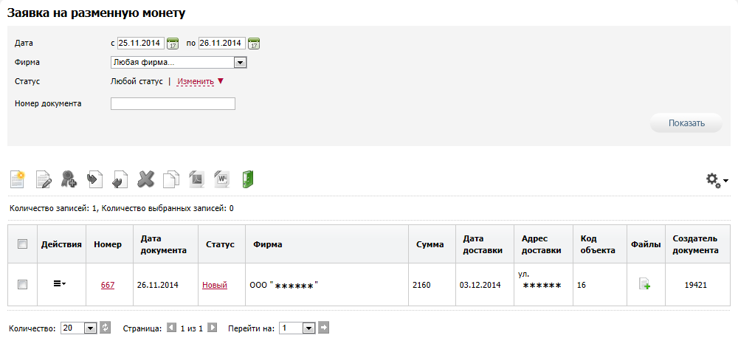Screen dimensions: 738x338
Task: Click the Показать button
Action: (686, 123)
